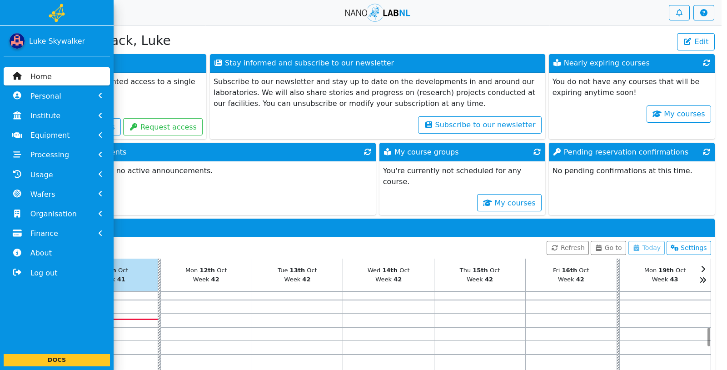Refresh Pending reservation confirmations panel
The image size is (727, 370).
click(x=707, y=152)
